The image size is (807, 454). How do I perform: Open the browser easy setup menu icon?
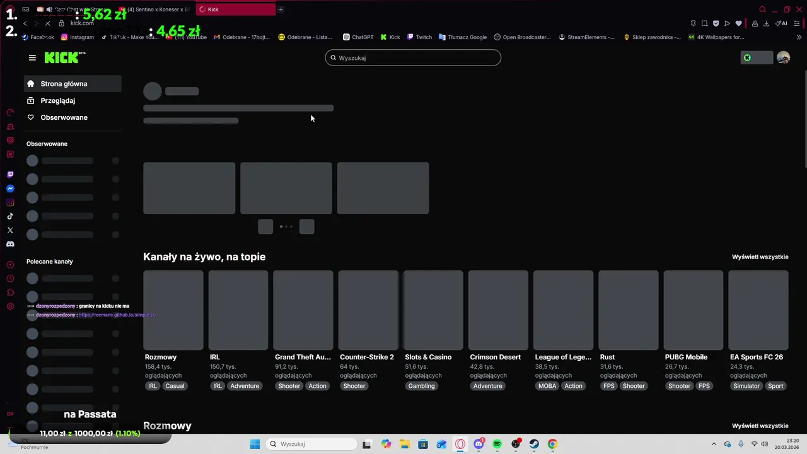tap(798, 23)
